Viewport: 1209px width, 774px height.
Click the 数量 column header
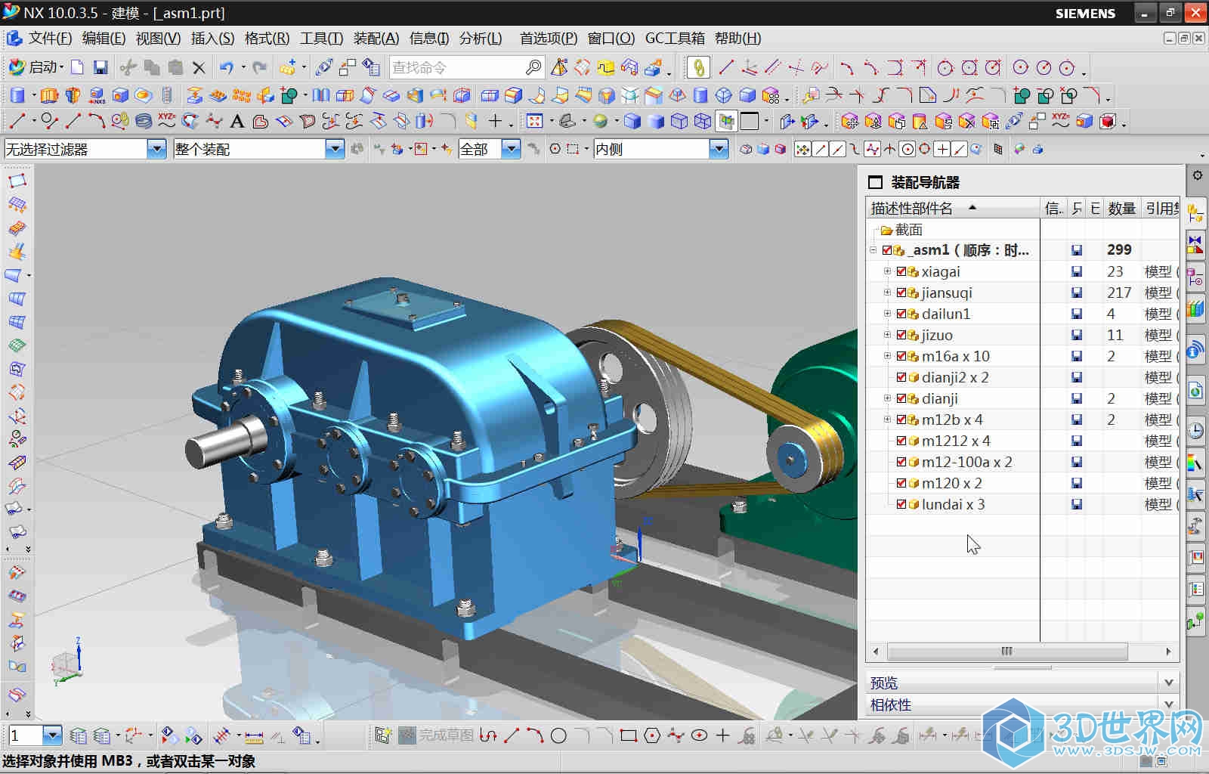[x=1122, y=208]
